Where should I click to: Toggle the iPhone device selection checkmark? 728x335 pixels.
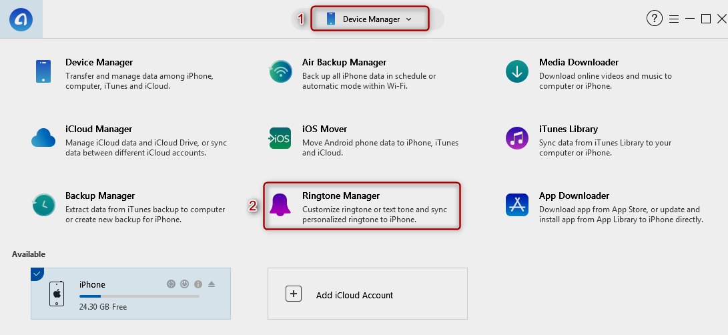37,274
